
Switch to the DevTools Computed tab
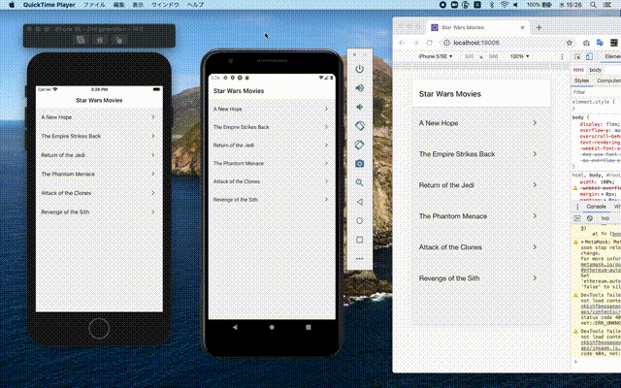coord(608,81)
